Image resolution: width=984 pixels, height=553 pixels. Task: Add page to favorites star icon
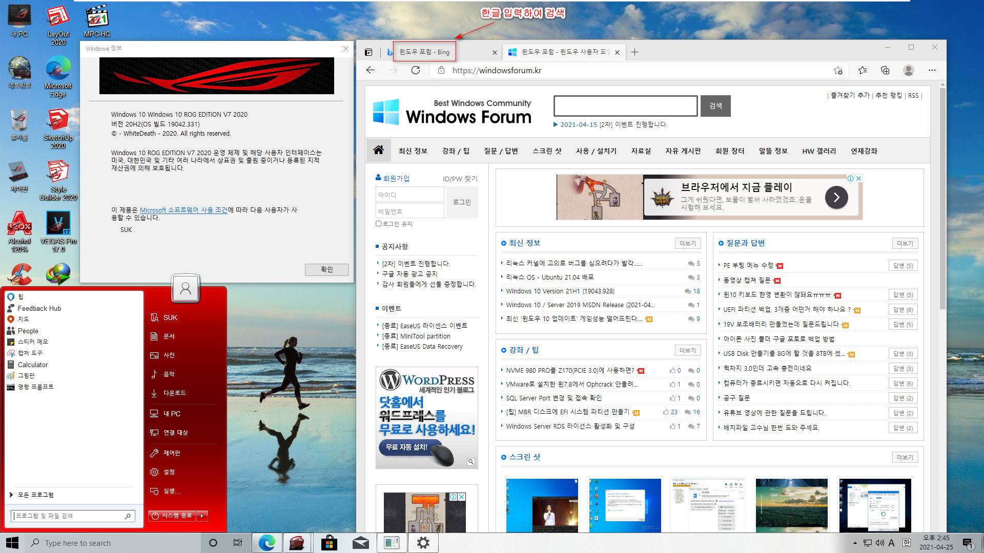838,70
